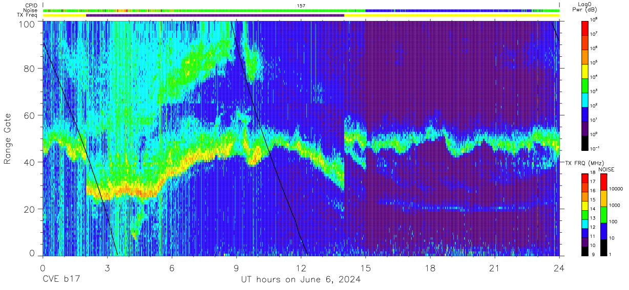The image size is (629, 290).
Task: Click the 10000 tick on NOISE legend
Action: (x=616, y=189)
